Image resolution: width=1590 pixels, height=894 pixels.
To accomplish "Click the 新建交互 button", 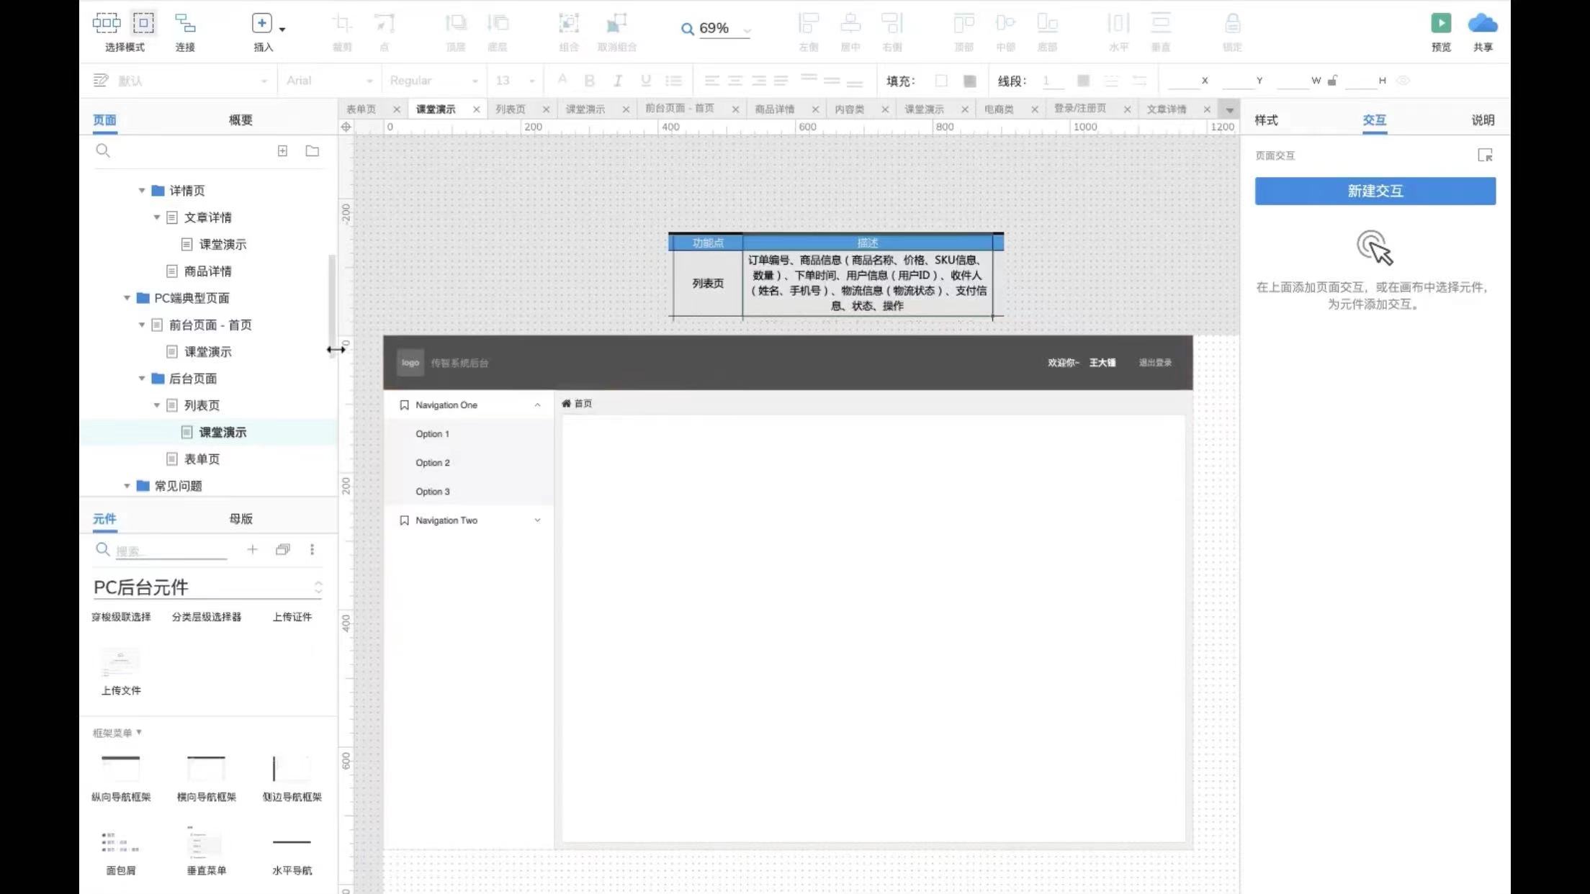I will pyautogui.click(x=1375, y=191).
